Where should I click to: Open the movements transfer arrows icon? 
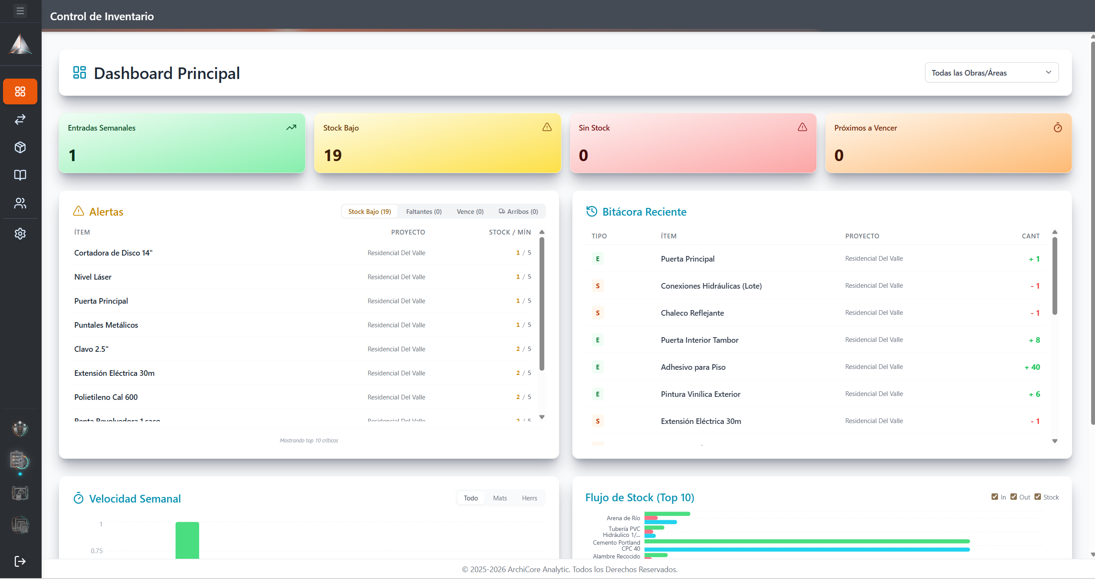point(20,119)
